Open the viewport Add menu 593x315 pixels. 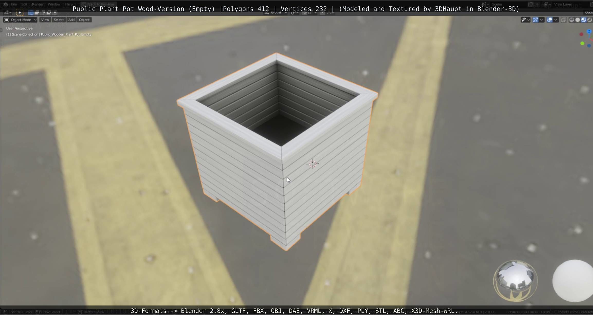point(71,20)
